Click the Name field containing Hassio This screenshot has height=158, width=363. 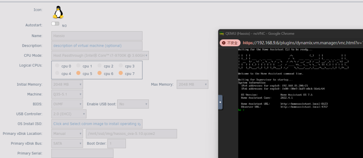coord(97,36)
